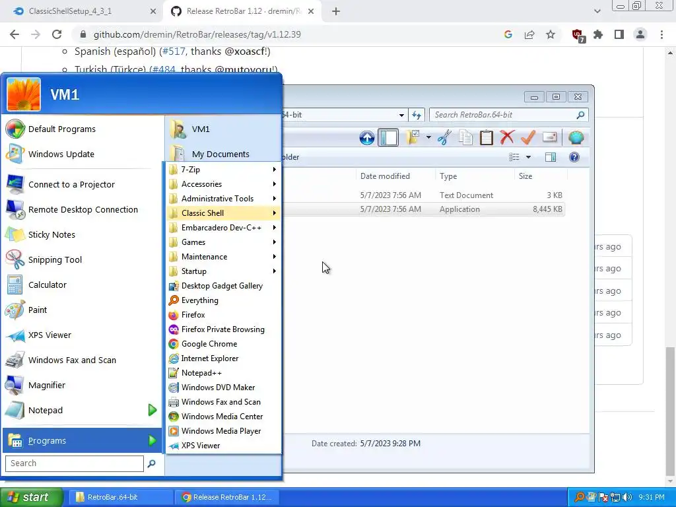
Task: Open Connect to a Projector
Action: (x=82, y=185)
